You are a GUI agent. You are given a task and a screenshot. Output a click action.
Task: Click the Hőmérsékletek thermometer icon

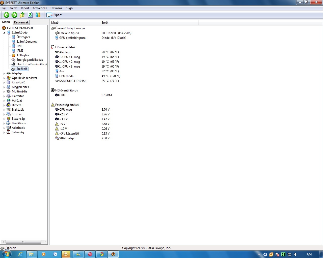(x=52, y=47)
